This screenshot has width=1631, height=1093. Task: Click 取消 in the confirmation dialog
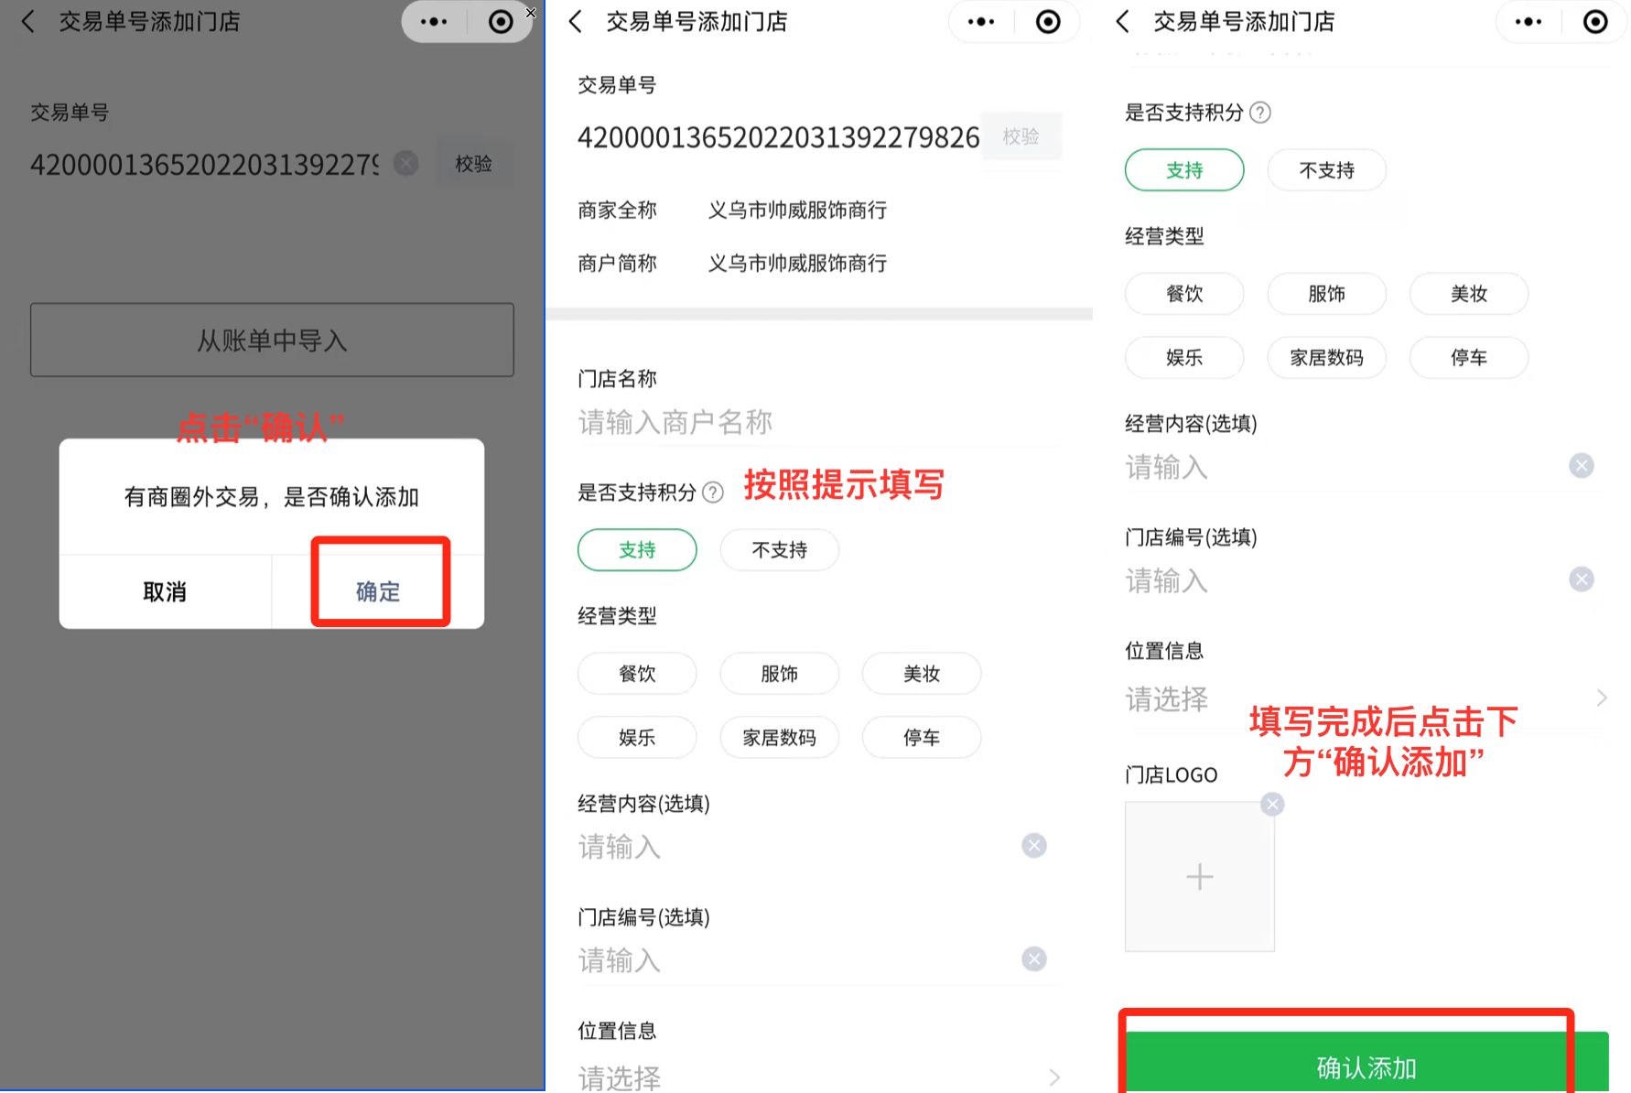(165, 592)
